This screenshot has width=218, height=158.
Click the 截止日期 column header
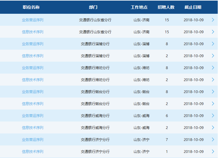[x=193, y=7]
